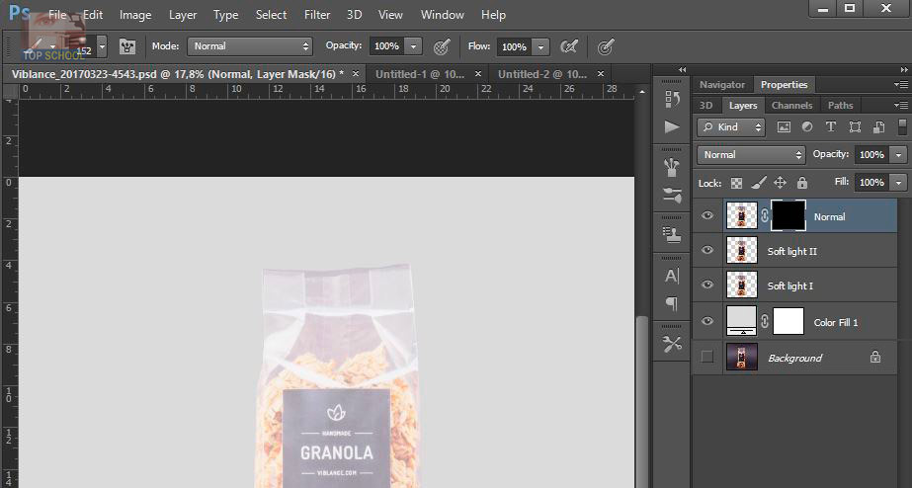Hide the Soft light II layer
This screenshot has width=912, height=488.
click(707, 250)
